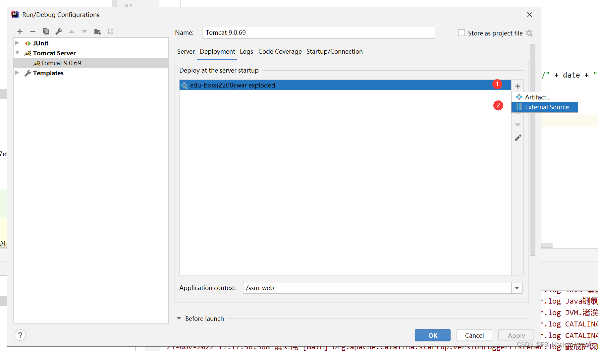Switch to the Logs tab

click(246, 52)
